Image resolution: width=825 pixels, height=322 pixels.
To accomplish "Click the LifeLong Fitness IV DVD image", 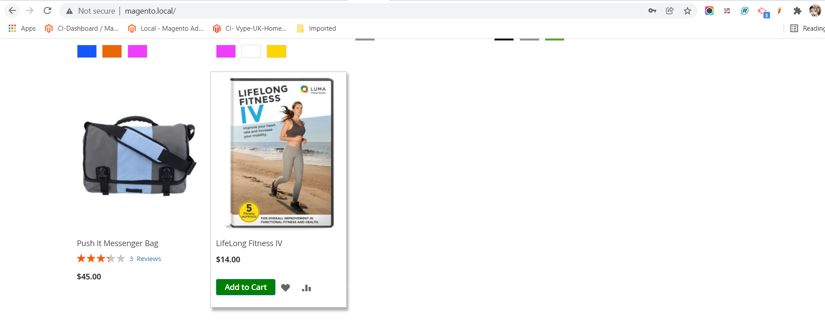I will pyautogui.click(x=279, y=153).
